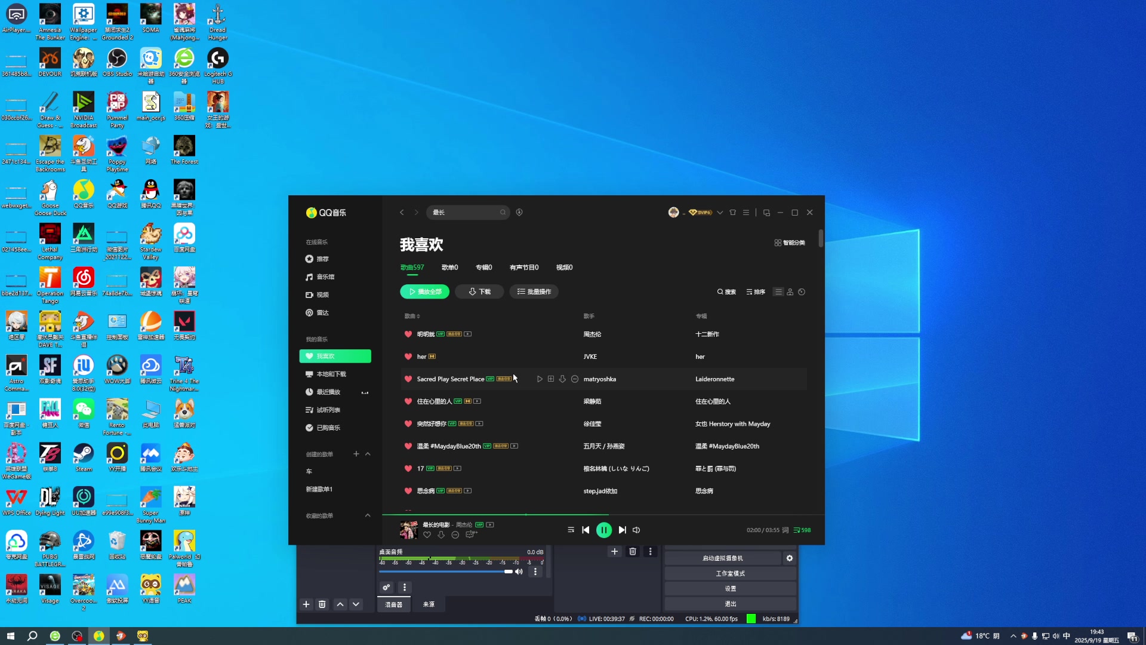Open 本地和下载 in sidebar
1146x645 pixels.
[x=325, y=374]
